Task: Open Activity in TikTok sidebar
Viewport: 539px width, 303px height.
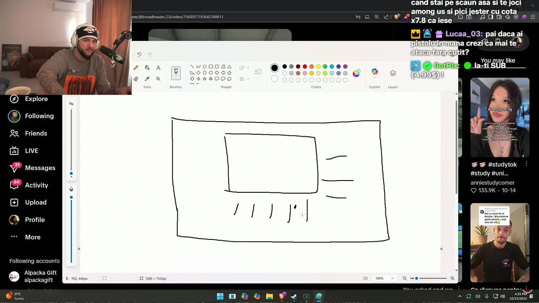Action: pyautogui.click(x=29, y=185)
